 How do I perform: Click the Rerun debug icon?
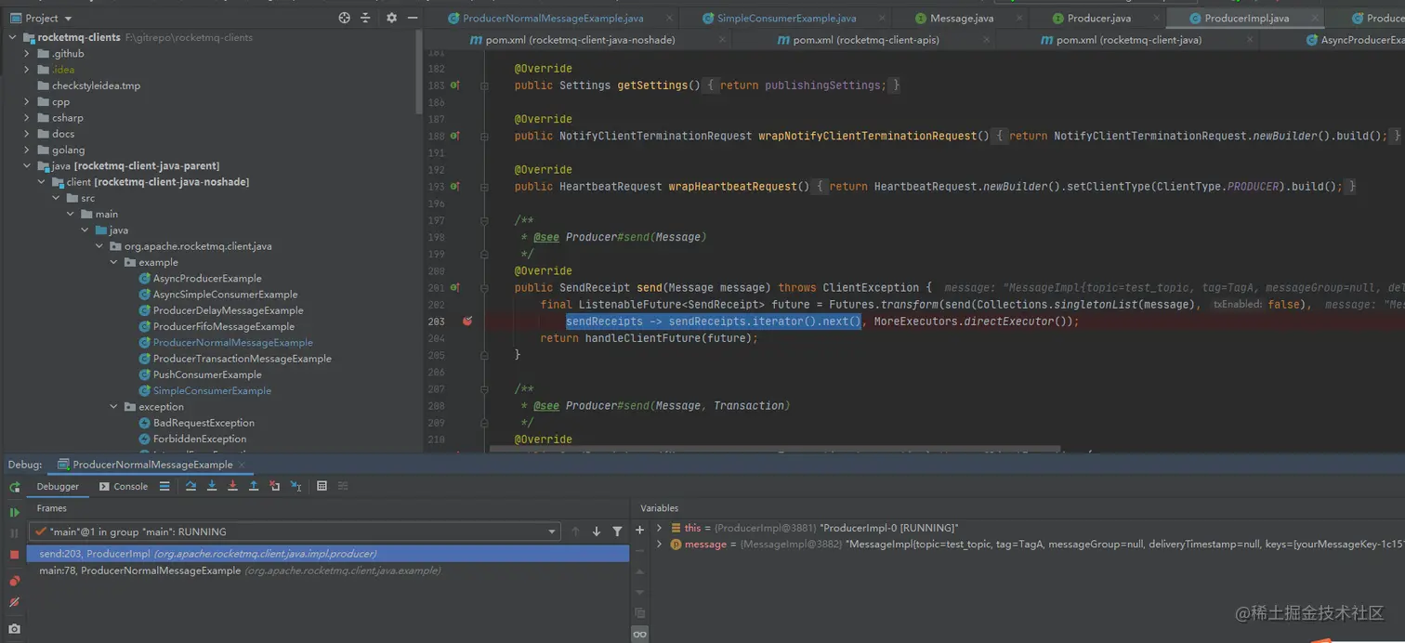pyautogui.click(x=14, y=487)
